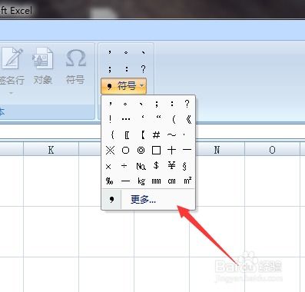This screenshot has height=292, width=305.
Task: Choose colon in the dropdown symbol grid
Action: coord(171,104)
